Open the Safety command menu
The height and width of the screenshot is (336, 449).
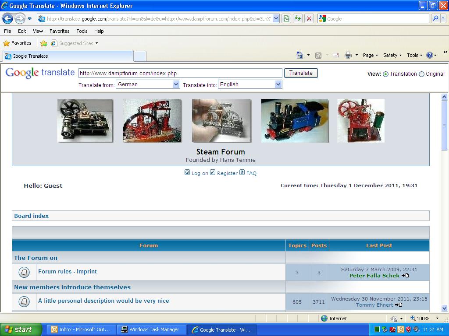tap(392, 55)
